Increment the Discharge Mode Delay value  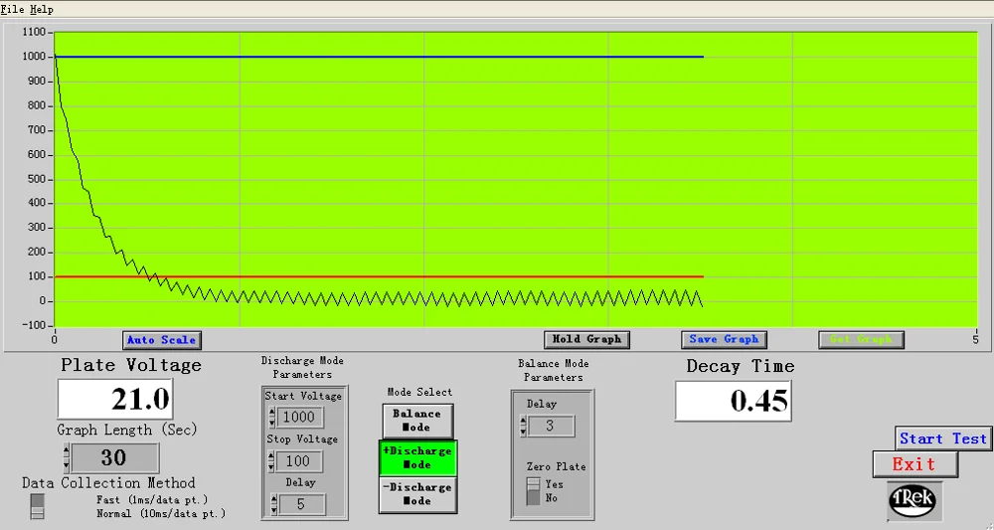pyautogui.click(x=271, y=499)
